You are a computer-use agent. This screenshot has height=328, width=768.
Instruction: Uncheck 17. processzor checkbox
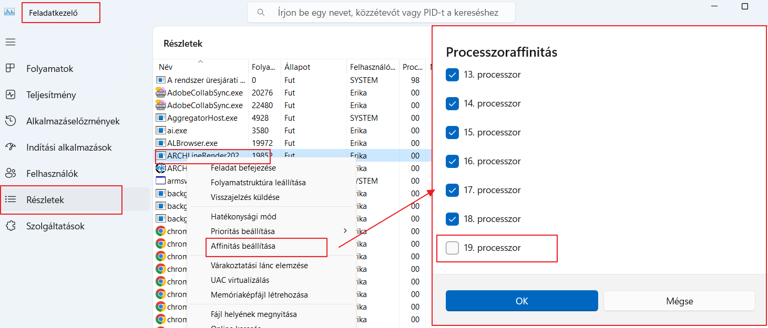click(452, 191)
